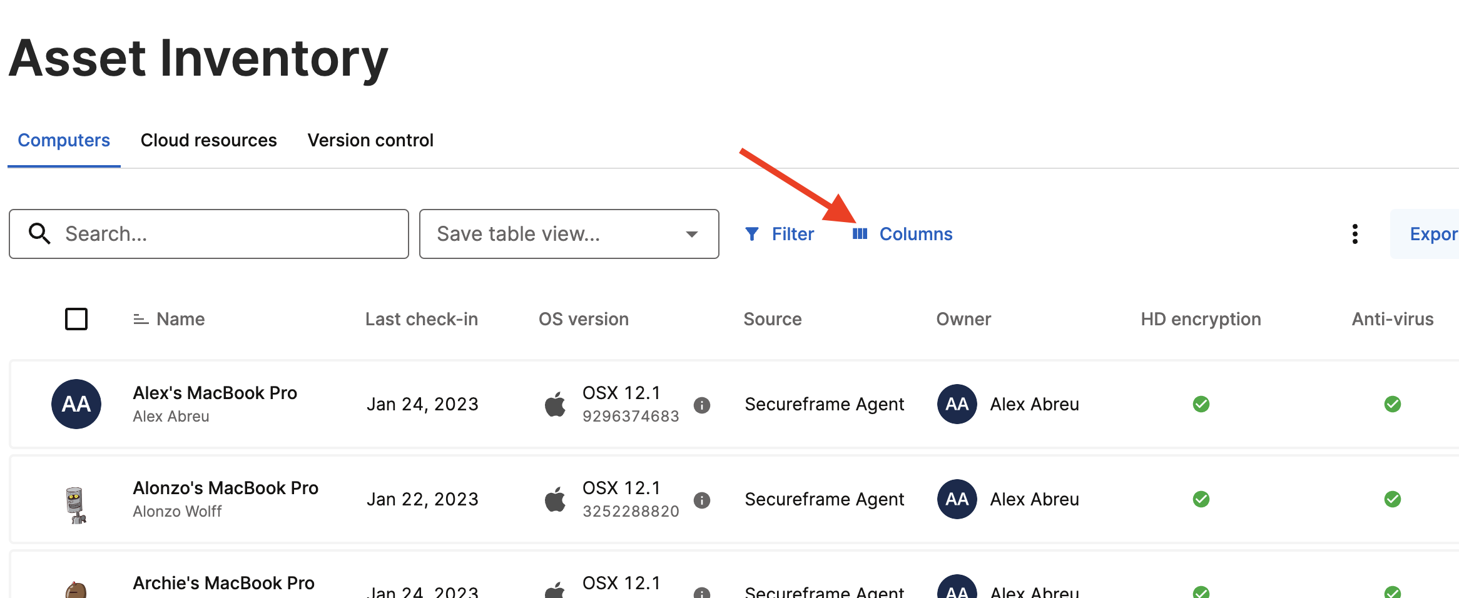1459x598 pixels.
Task: Switch to the Version control tab
Action: point(370,140)
